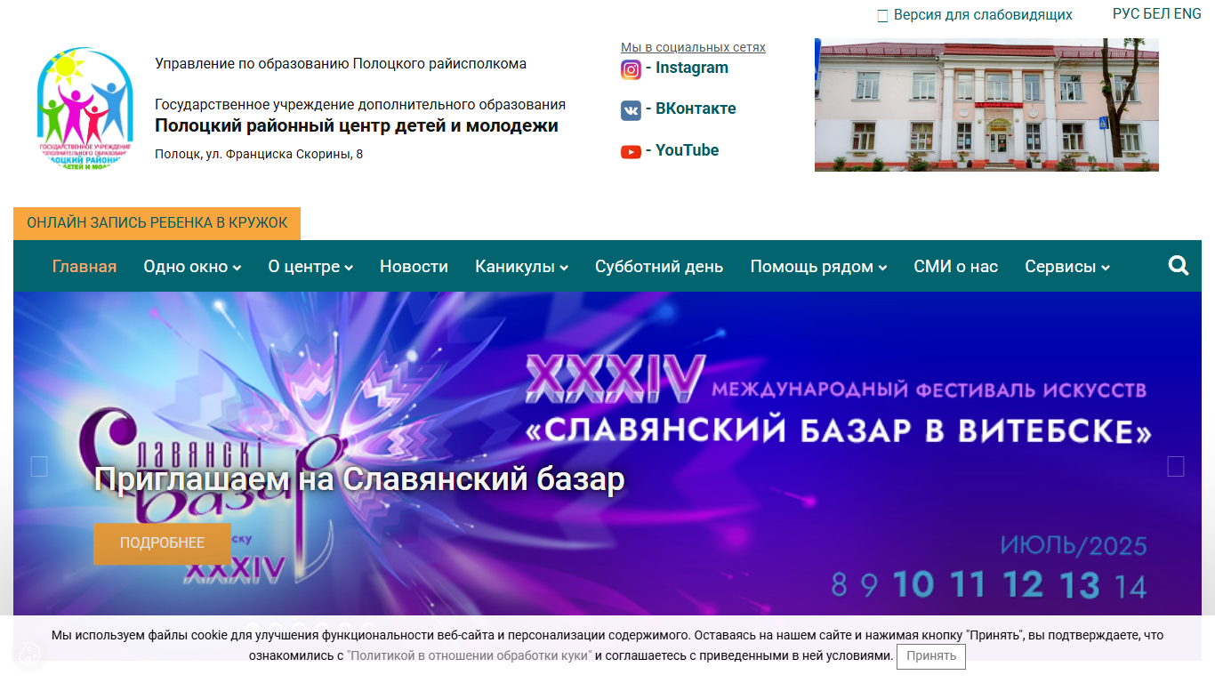
Task: Open the Новости menu item
Action: point(414,267)
